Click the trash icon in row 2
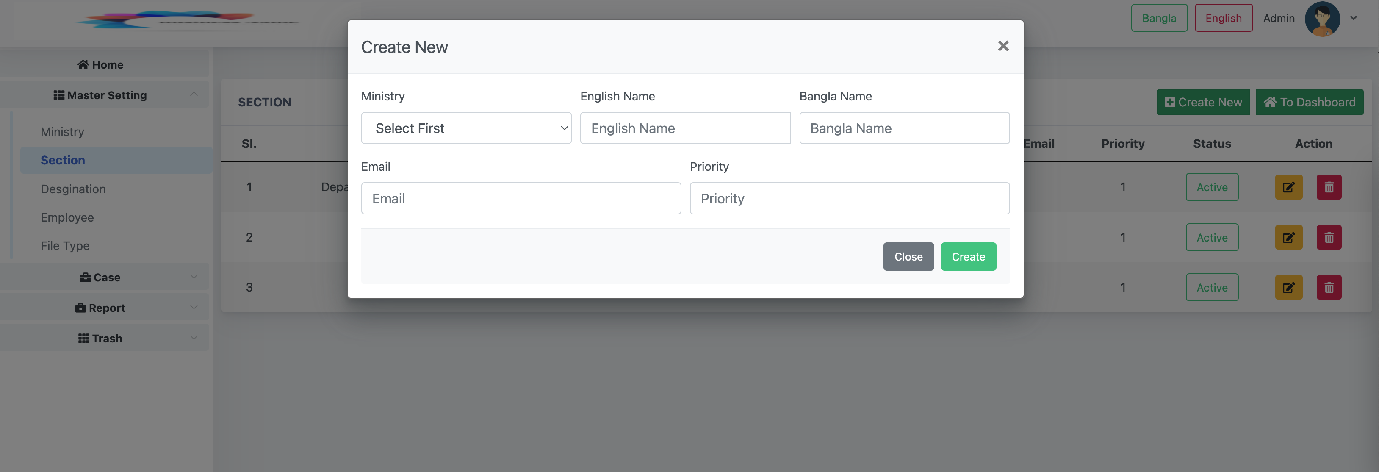Viewport: 1379px width, 472px height. tap(1329, 237)
